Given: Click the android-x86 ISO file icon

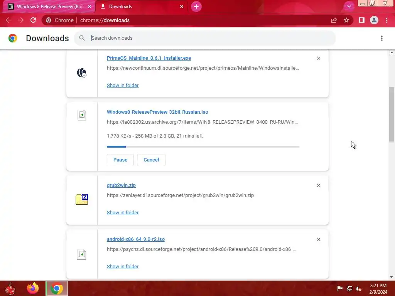Looking at the screenshot, I should [82, 254].
